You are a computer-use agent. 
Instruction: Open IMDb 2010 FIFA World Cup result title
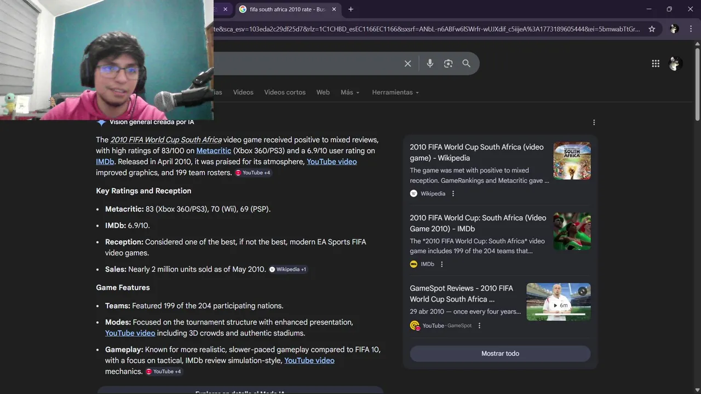(478, 223)
